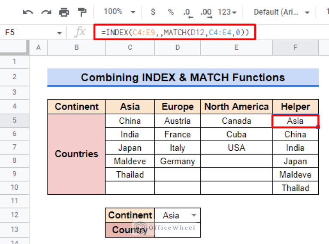Click the 'North America' header cell
Image resolution: width=329 pixels, height=244 pixels.
click(236, 107)
